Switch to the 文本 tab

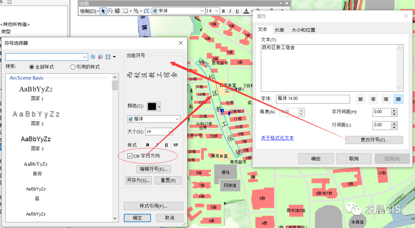[x=262, y=29]
